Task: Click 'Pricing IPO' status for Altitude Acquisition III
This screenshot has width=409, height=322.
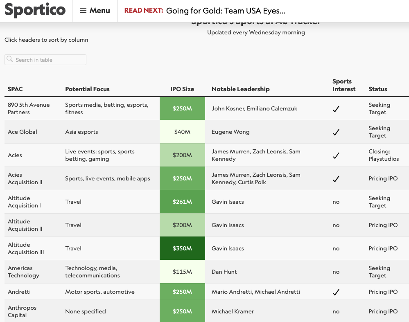Action: (x=383, y=248)
